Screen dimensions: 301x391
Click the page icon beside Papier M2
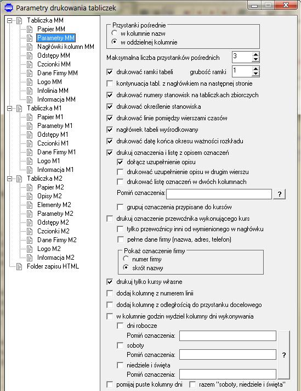click(x=30, y=187)
